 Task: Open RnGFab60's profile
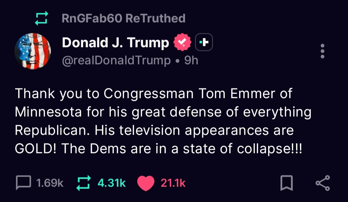click(x=92, y=18)
